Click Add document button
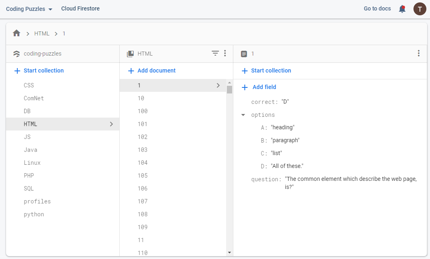This screenshot has width=430, height=259. (152, 70)
